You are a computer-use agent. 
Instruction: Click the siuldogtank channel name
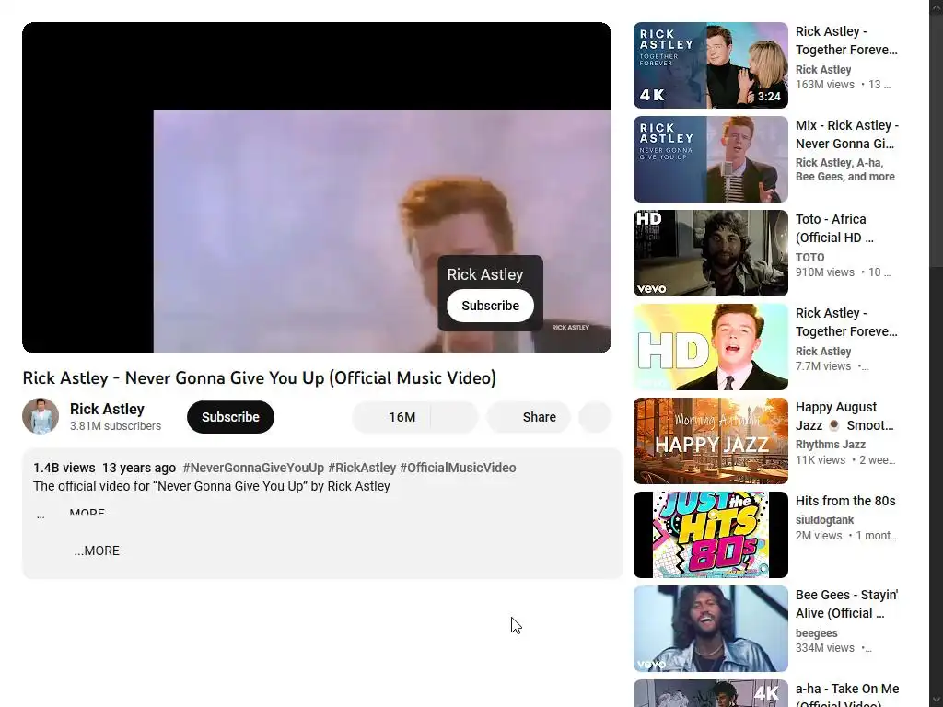824,520
